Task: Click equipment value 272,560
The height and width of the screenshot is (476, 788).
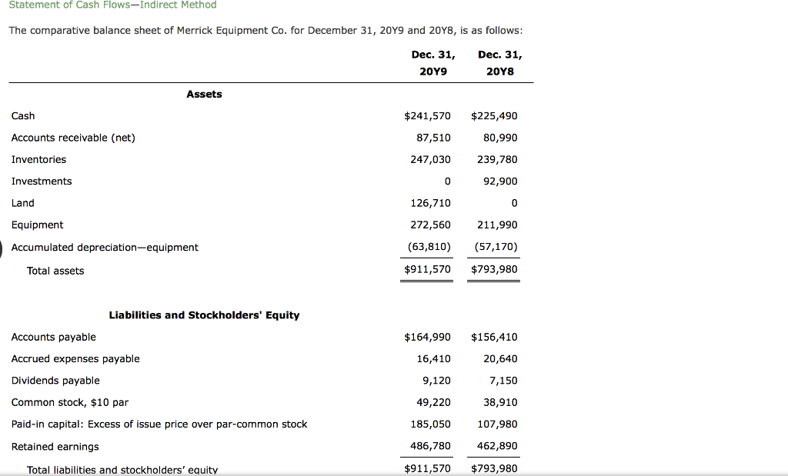Action: [x=430, y=225]
